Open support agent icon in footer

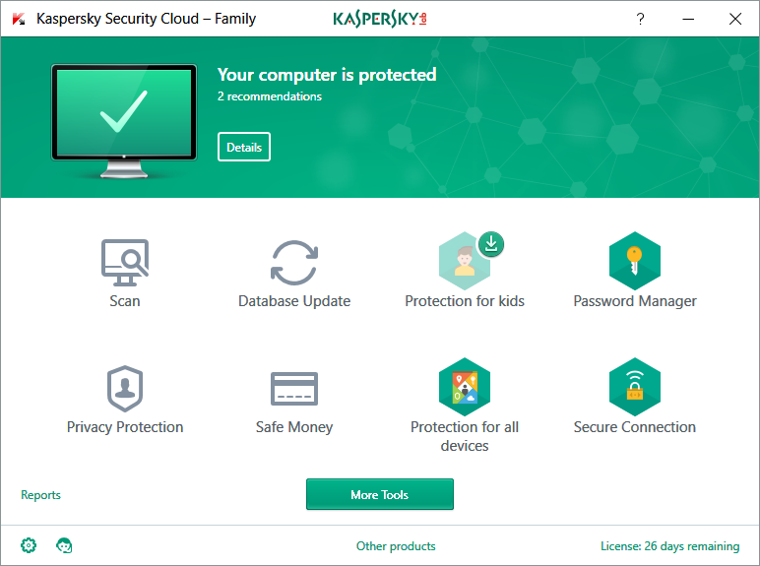coord(64,545)
